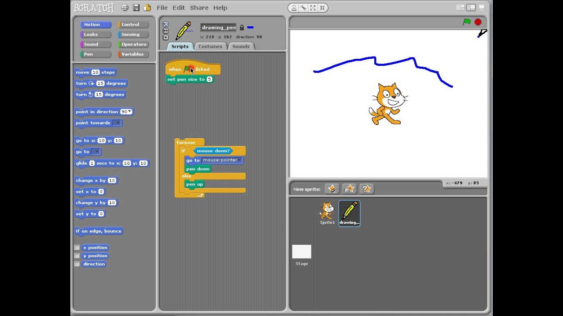Select the Sensing block category
Screen dimensions: 563x316
tap(133, 35)
